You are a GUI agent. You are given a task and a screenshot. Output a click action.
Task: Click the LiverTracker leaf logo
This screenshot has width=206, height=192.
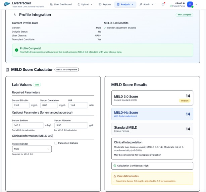pos(7,4)
